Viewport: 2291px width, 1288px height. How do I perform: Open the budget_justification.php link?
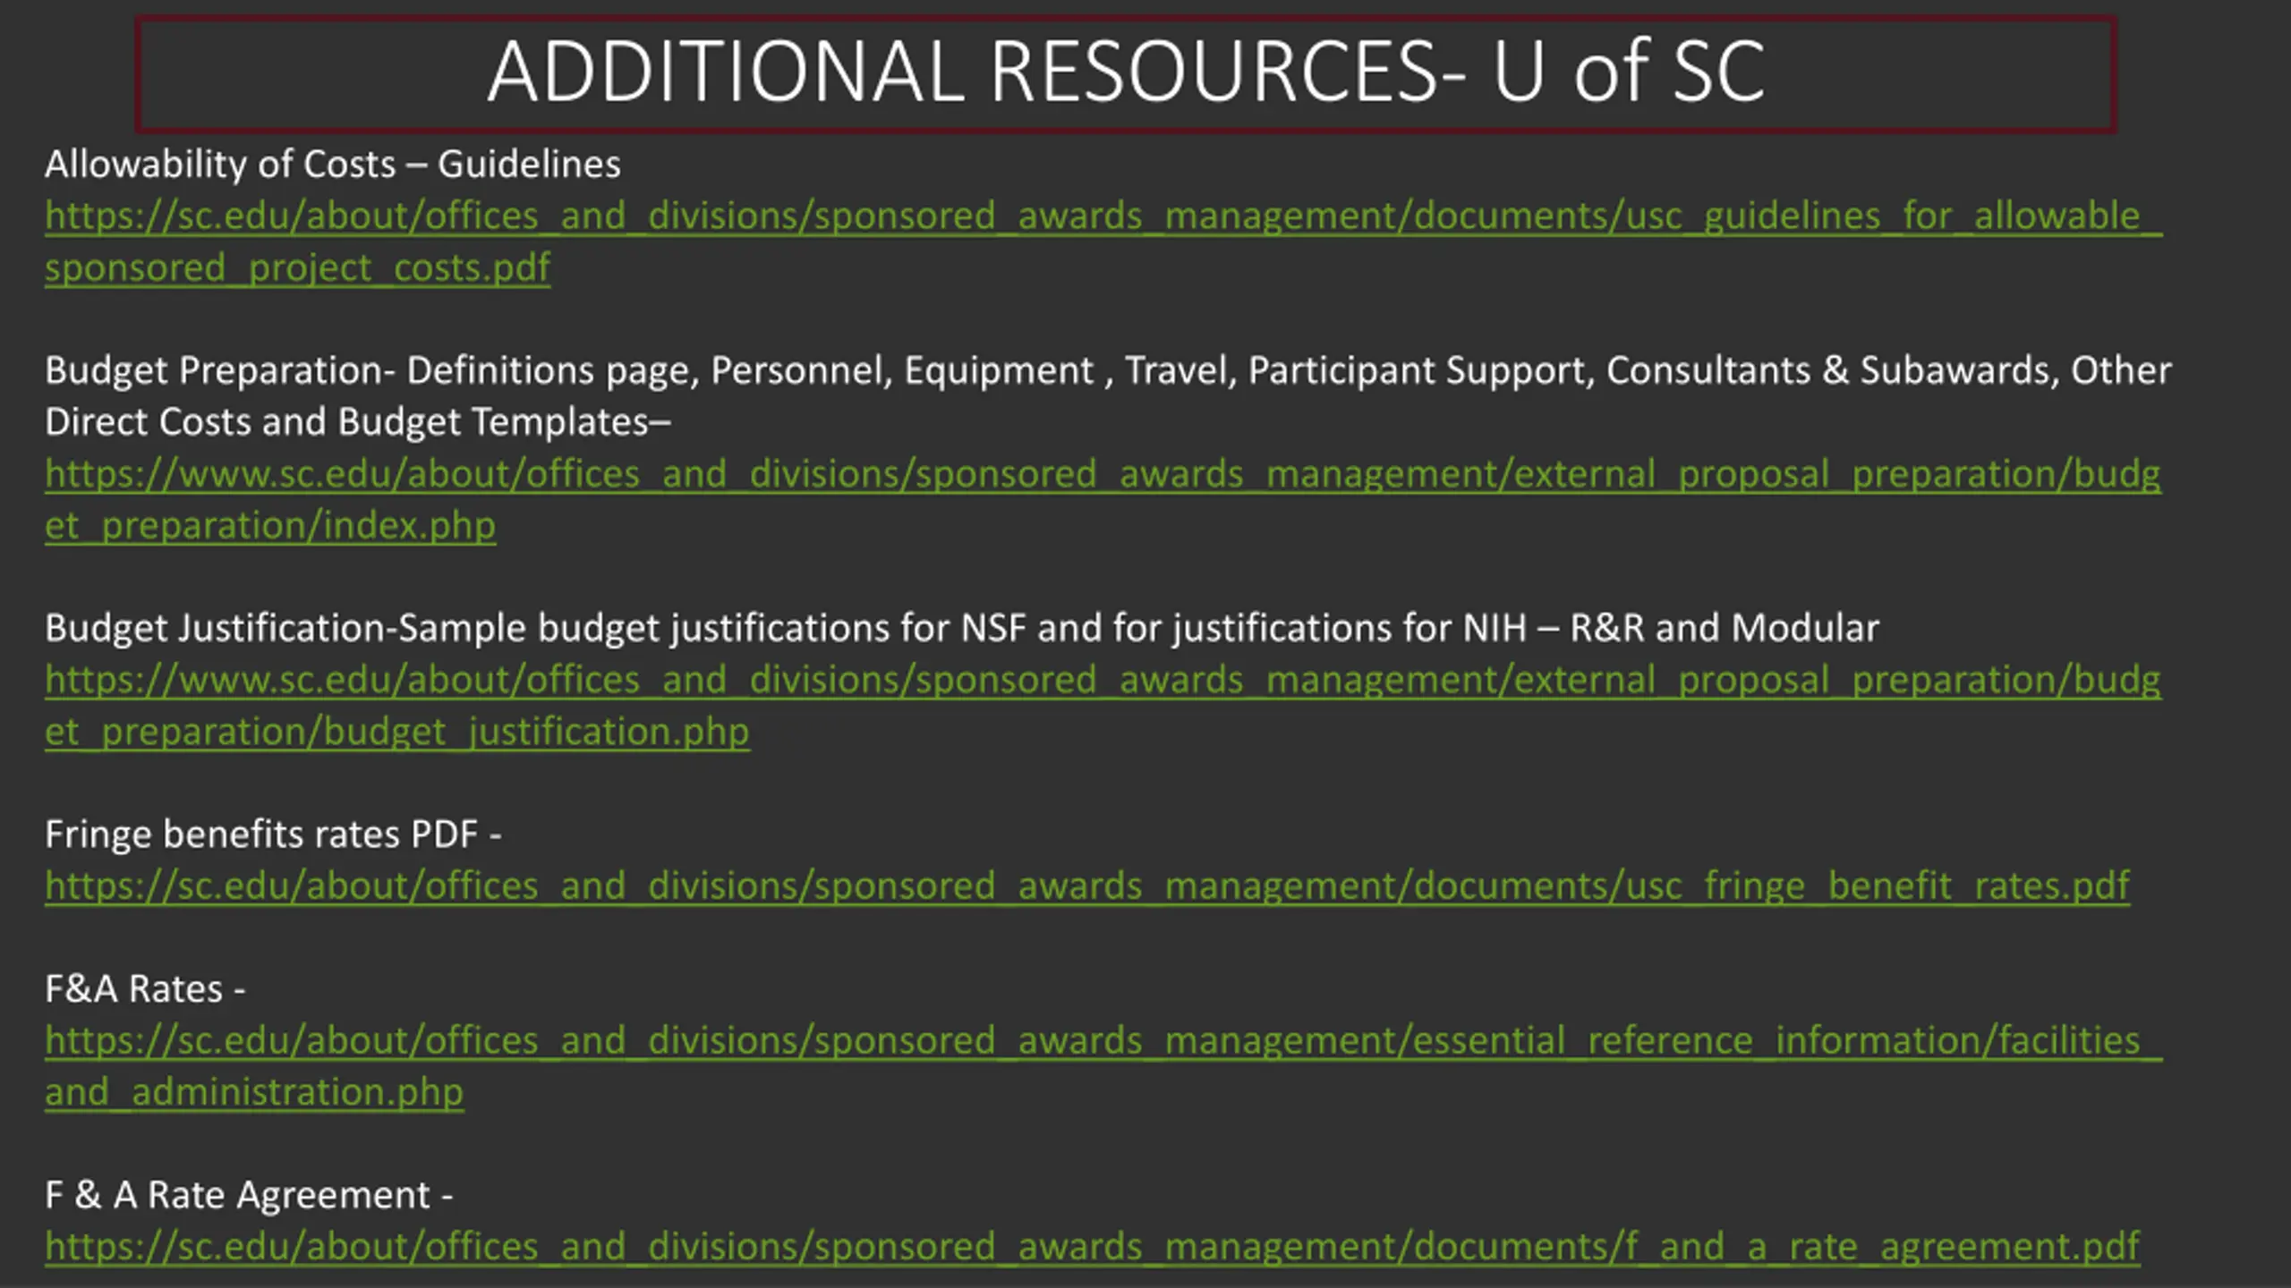1101,681
